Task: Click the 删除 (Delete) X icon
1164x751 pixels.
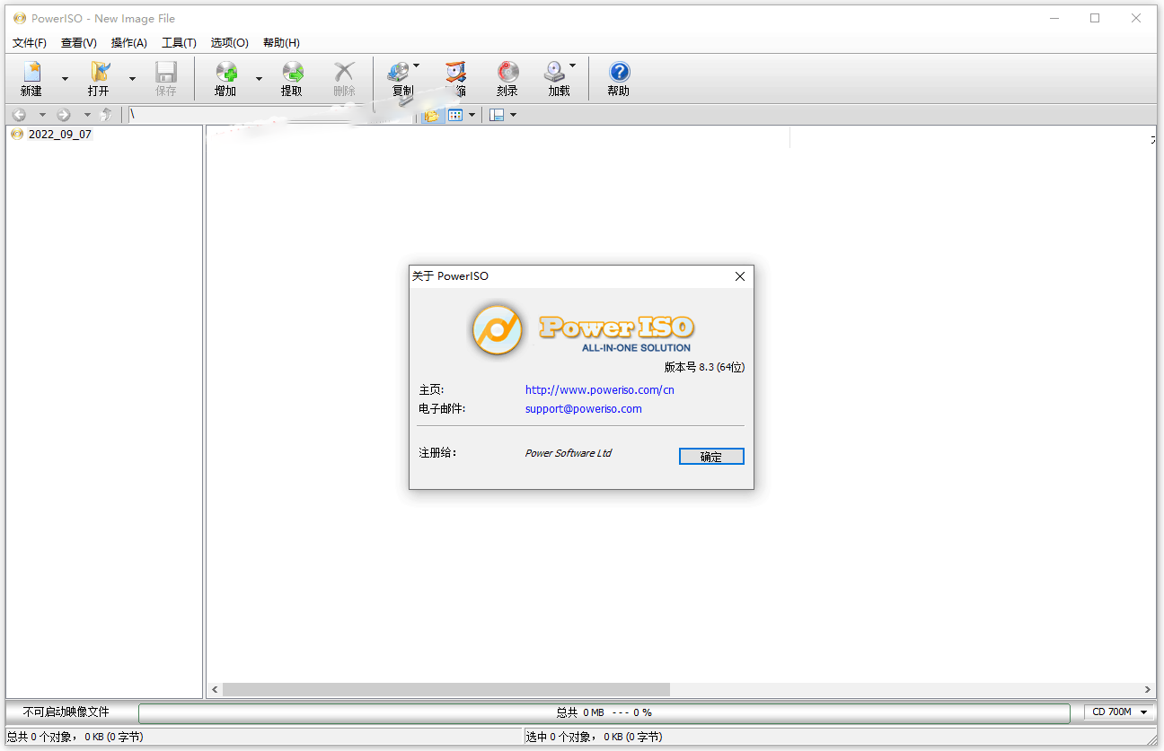Action: pyautogui.click(x=344, y=73)
